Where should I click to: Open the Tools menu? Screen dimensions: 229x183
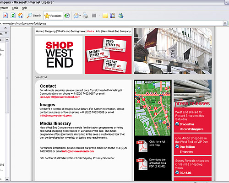tap(15, 8)
